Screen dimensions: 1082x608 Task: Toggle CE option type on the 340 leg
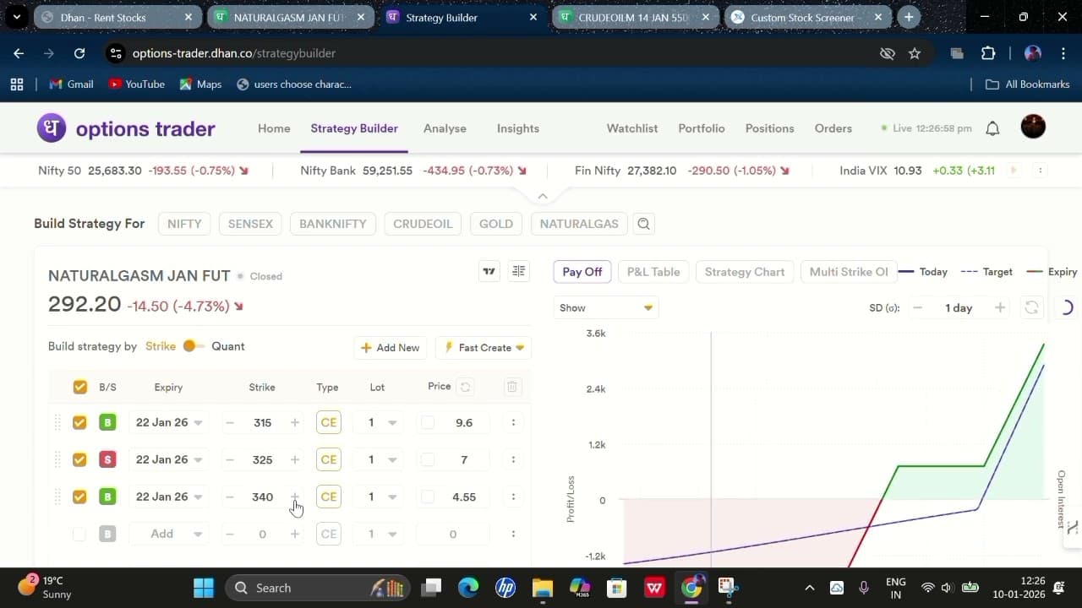click(329, 497)
